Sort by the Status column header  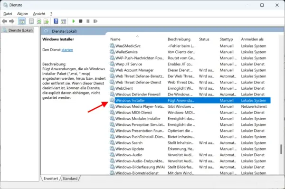(x=204, y=39)
